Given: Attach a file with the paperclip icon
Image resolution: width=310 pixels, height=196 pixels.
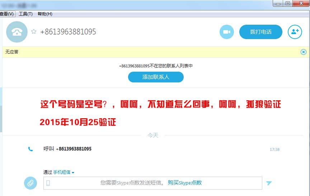Looking at the screenshot, I should [x=30, y=183].
